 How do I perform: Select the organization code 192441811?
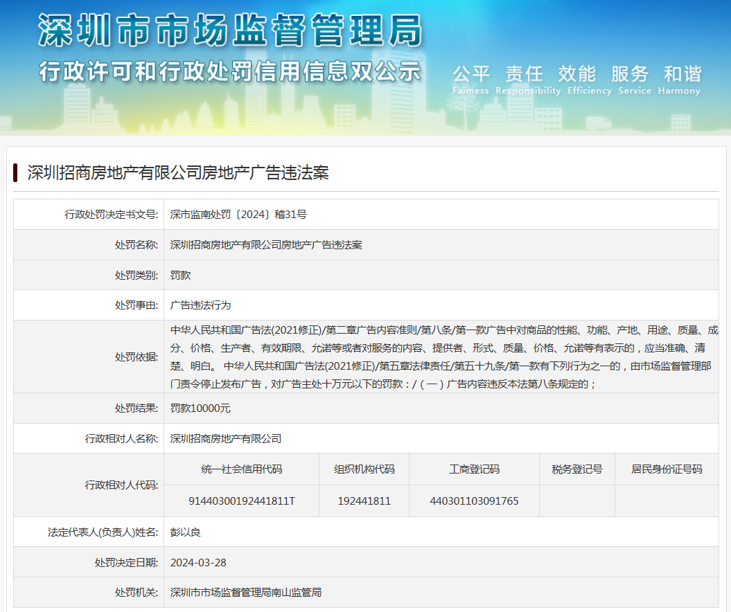pos(364,501)
